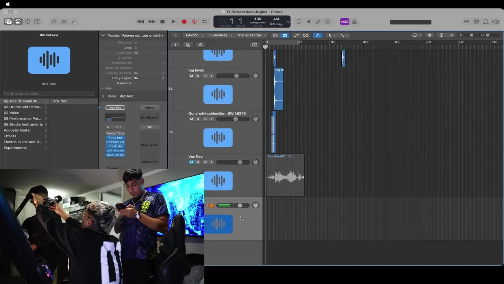504x284 pixels.
Task: Record-enable the GunshotMachineGun_BW.56276 track
Action: coord(205,119)
